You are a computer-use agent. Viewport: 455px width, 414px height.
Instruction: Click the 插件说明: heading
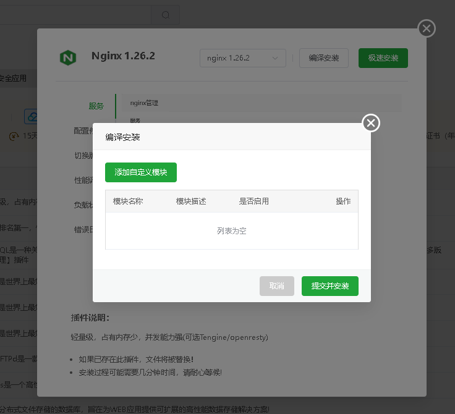(90, 318)
